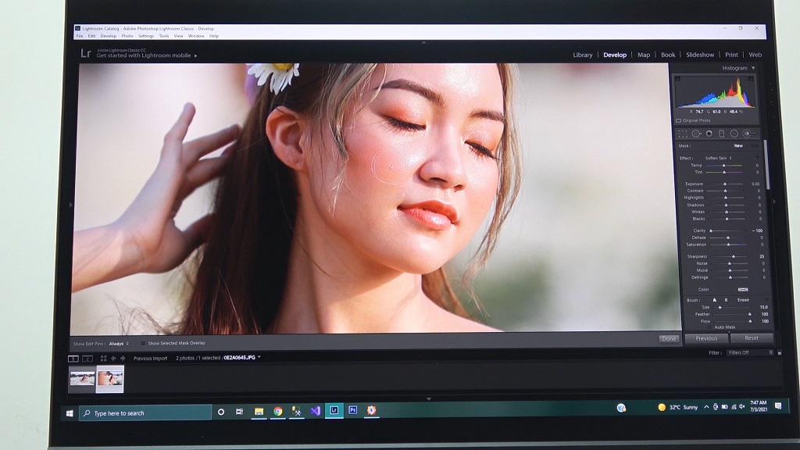Open the Effect preset dropdown (Soften Skin)
Image resolution: width=800 pixels, height=450 pixels.
click(x=719, y=158)
